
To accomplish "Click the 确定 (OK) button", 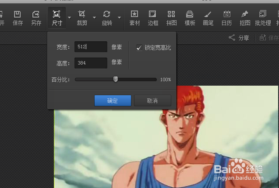I will [113, 101].
